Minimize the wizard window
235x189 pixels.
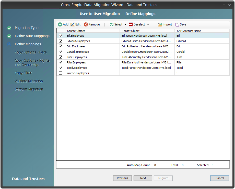[x=218, y=6]
